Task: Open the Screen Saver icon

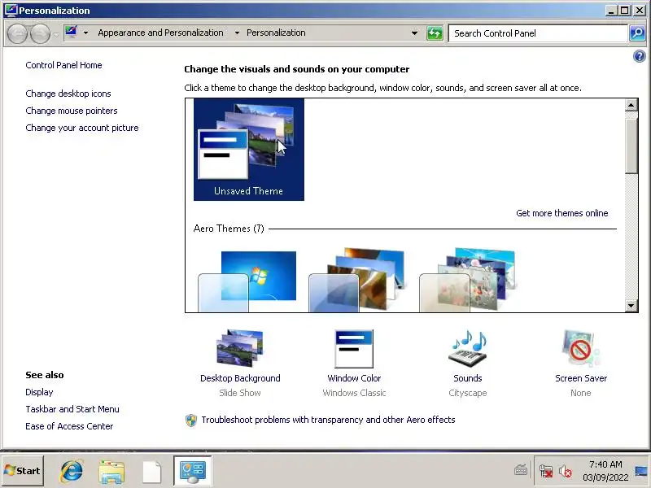Action: point(581,349)
